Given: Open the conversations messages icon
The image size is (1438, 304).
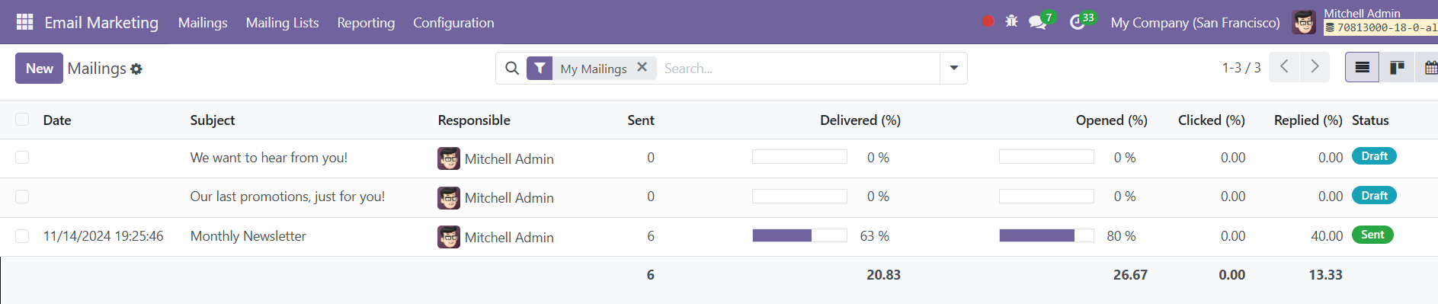Looking at the screenshot, I should (x=1037, y=22).
